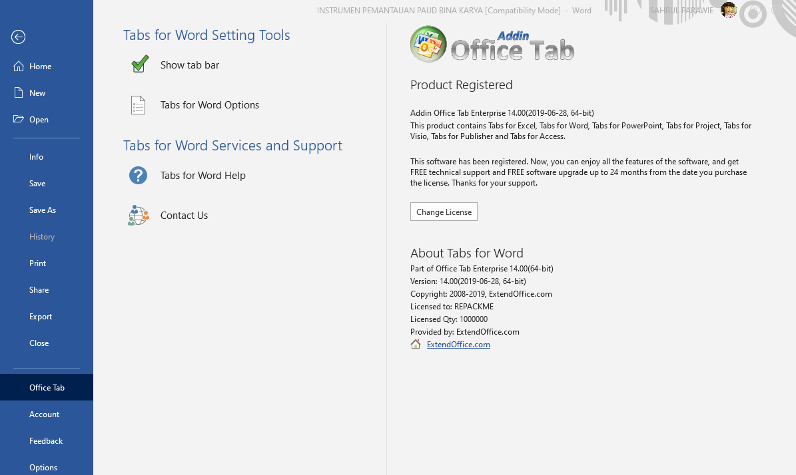
Task: Choose Save As in the sidebar
Action: [47, 210]
